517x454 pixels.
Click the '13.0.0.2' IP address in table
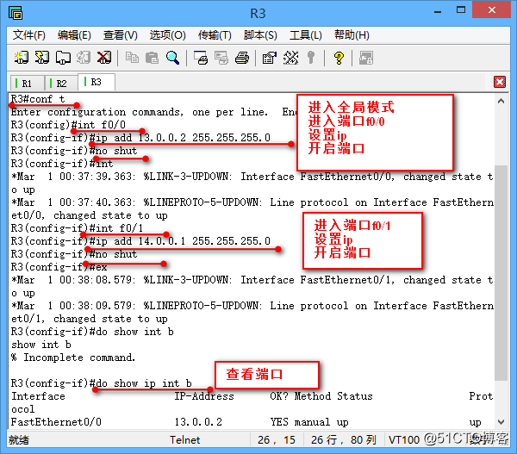click(198, 422)
